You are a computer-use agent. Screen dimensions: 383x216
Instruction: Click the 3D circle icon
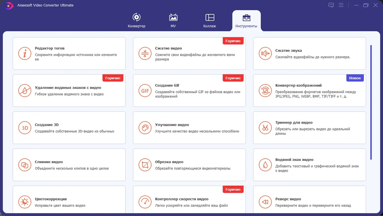pos(25,128)
